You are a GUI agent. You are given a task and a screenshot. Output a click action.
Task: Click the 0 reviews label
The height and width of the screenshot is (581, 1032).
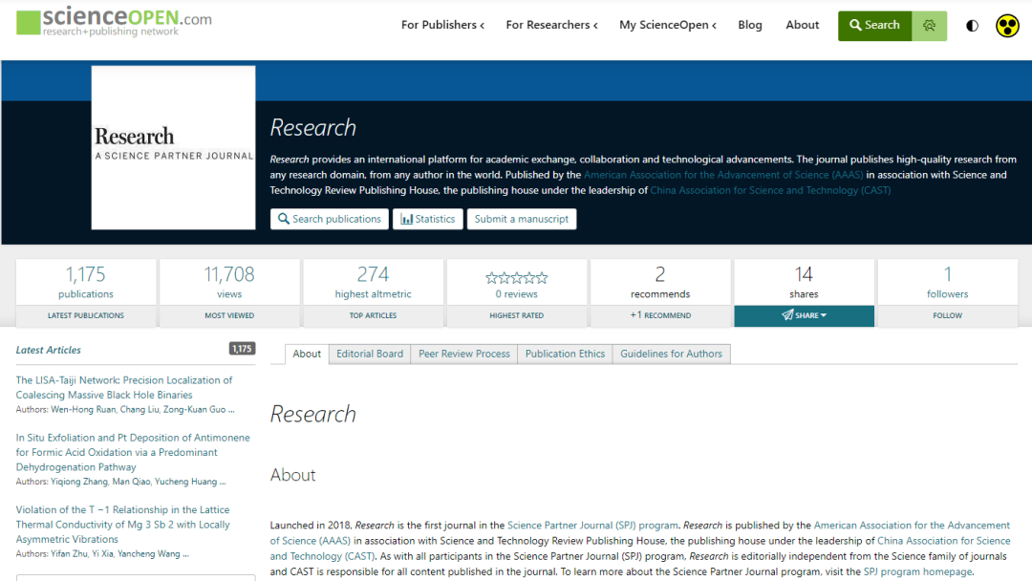tap(517, 294)
